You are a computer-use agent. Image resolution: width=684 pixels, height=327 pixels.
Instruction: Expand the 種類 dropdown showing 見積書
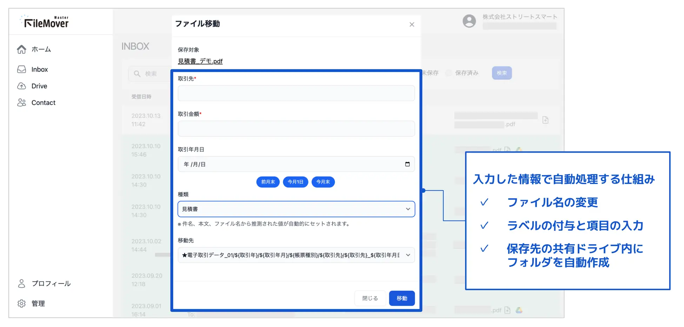[296, 209]
